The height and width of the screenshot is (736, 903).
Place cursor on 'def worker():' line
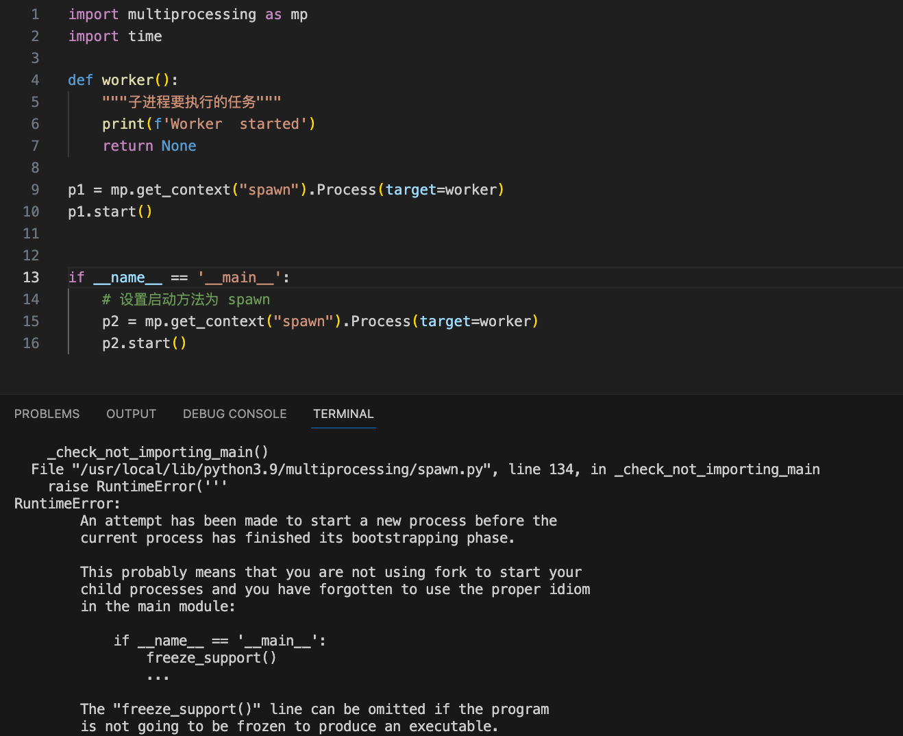pos(123,80)
